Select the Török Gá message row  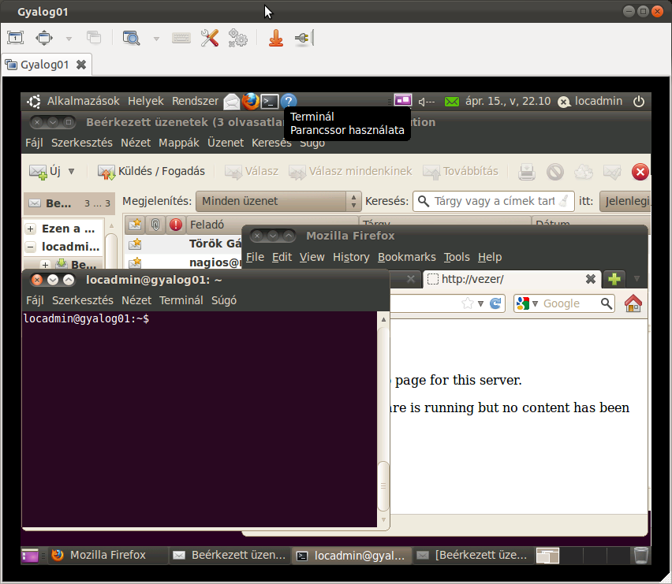point(185,244)
